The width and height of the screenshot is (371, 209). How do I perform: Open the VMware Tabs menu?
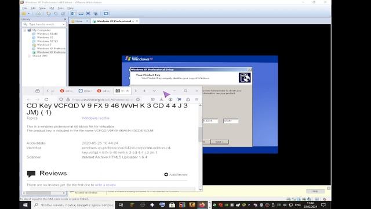(x=60, y=8)
